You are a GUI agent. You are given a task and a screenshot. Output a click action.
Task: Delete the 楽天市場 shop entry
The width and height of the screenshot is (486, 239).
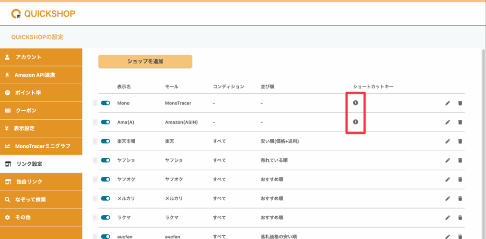click(460, 141)
